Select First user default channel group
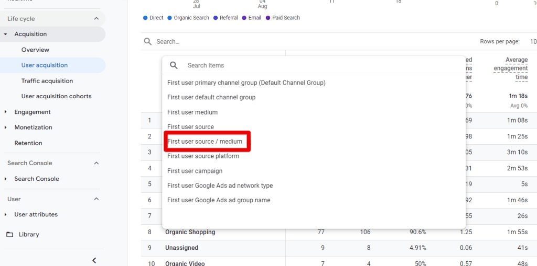The image size is (537, 266). (211, 97)
